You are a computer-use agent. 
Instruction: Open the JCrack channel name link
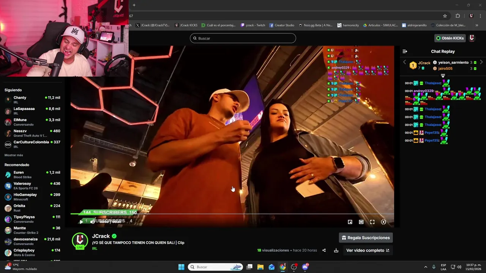coord(101,236)
